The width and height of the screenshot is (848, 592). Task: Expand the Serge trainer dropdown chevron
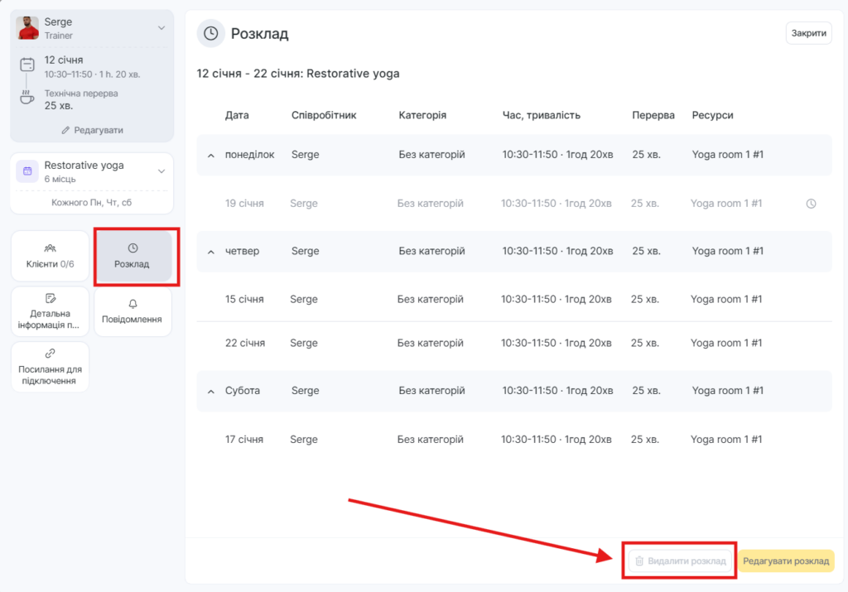click(161, 28)
